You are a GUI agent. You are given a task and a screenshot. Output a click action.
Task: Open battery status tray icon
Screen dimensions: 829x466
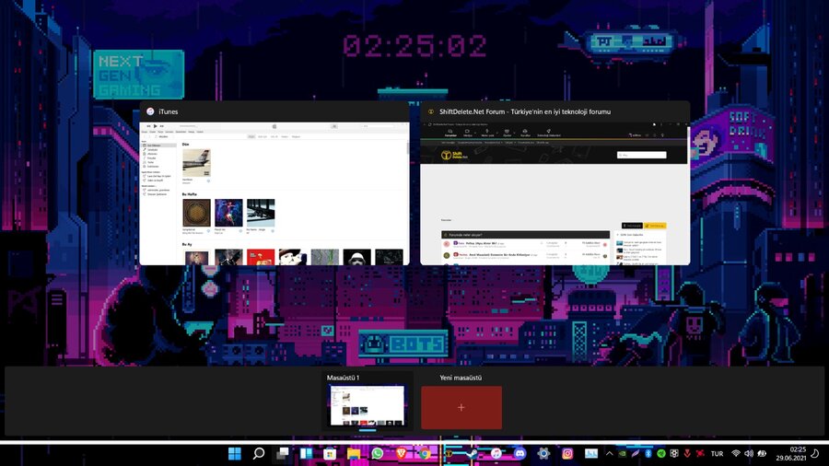762,453
